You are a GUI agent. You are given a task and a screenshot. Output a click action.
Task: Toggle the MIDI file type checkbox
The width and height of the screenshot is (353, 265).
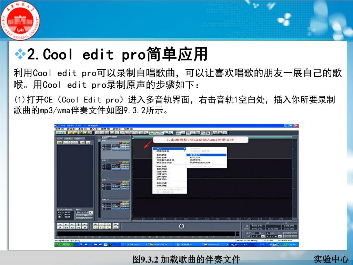click(x=59, y=215)
